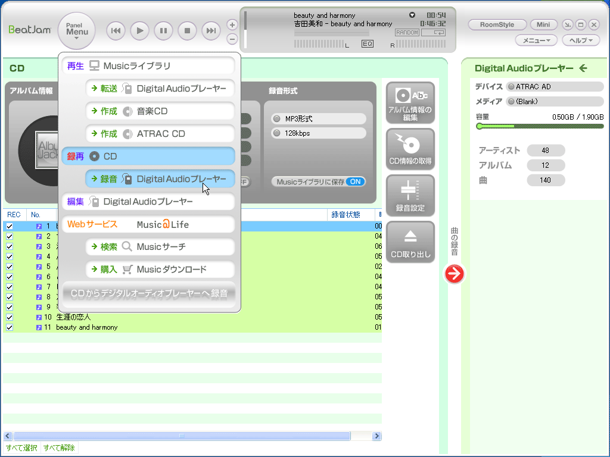Uncheck REC box for track 3
The width and height of the screenshot is (610, 457).
point(10,246)
